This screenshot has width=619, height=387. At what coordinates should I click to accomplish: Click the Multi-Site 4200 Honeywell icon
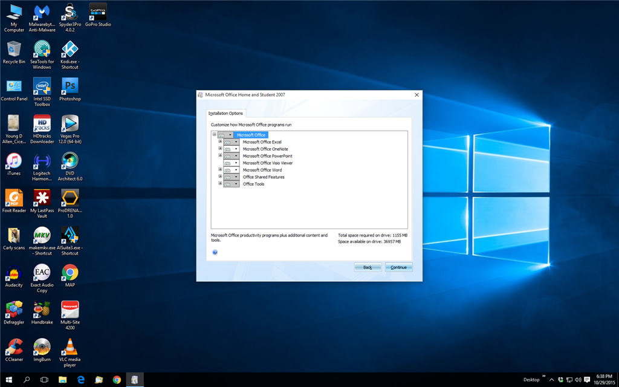(x=70, y=309)
